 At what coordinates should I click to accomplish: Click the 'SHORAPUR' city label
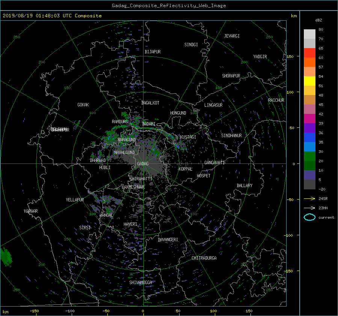tap(231, 76)
